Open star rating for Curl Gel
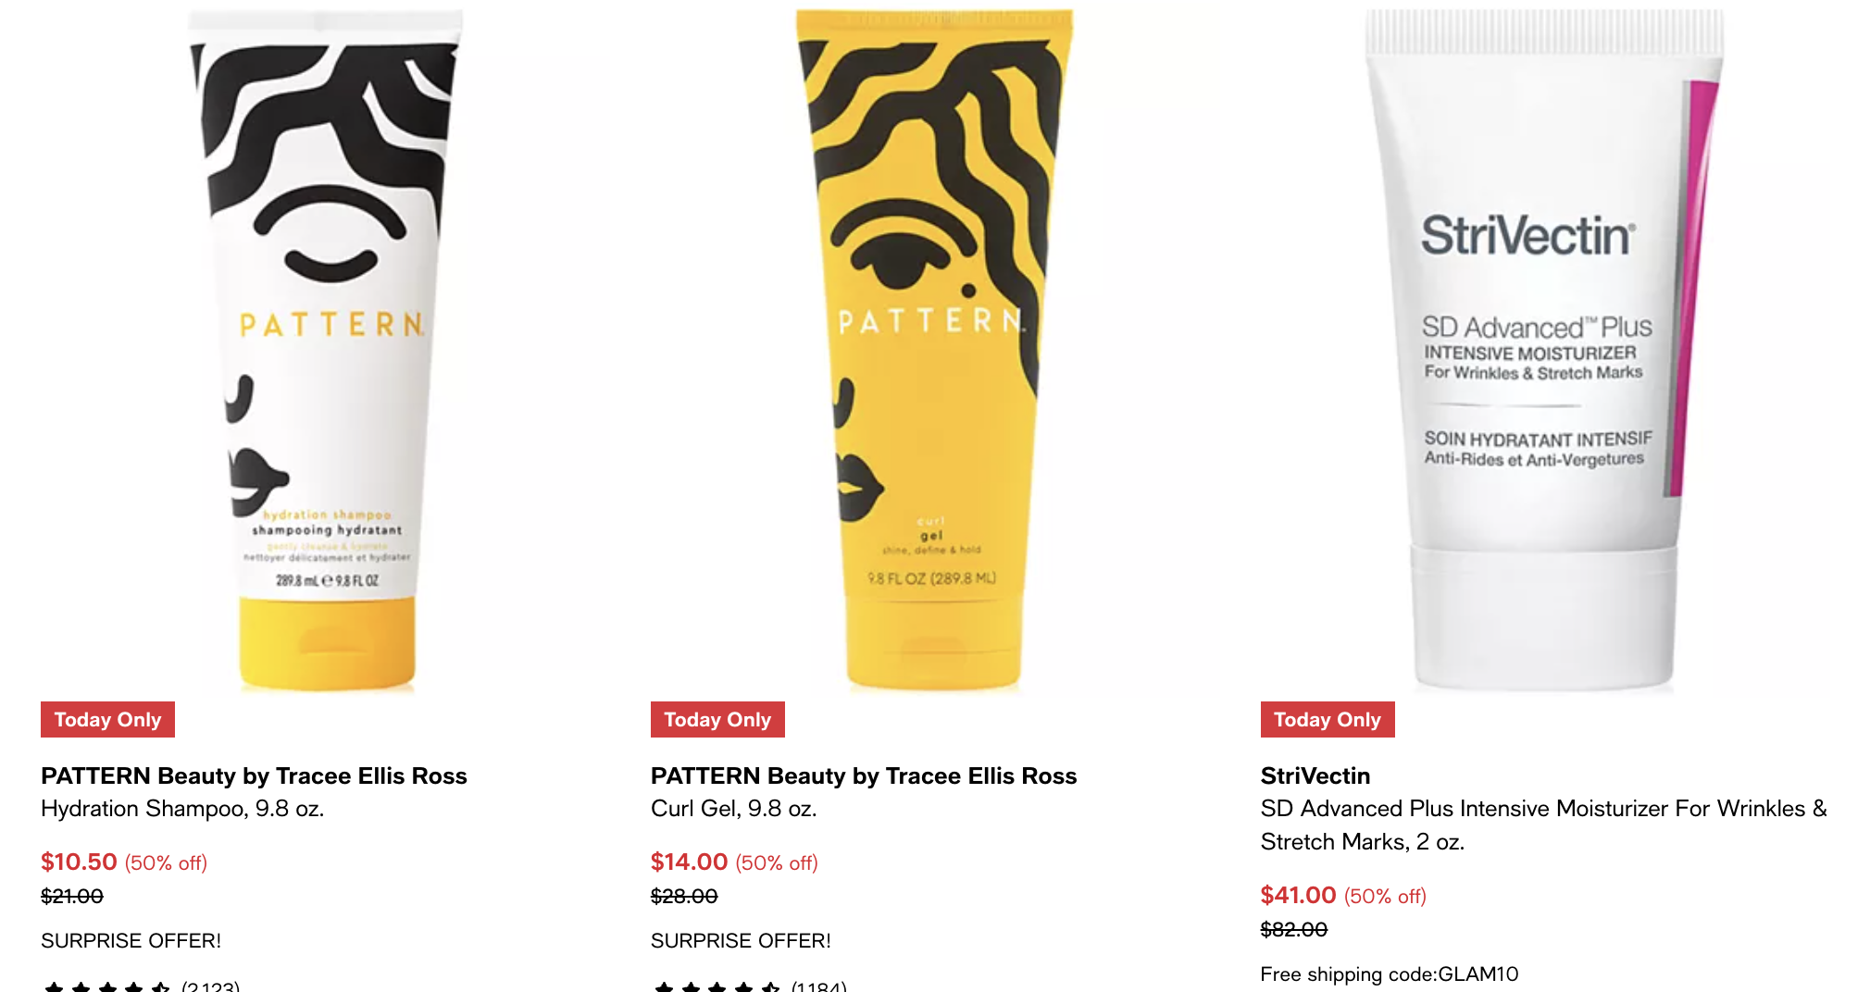Screen dimensions: 1870x992 pyautogui.click(x=750, y=986)
